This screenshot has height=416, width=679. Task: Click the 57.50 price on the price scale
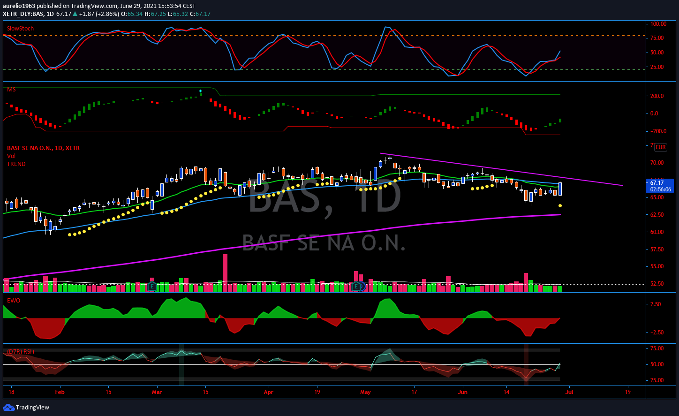coord(657,250)
